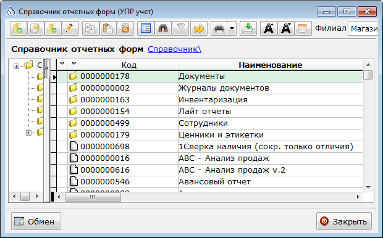Click code cell 0000000178
Screen dimensions: 383x238
tap(129, 76)
